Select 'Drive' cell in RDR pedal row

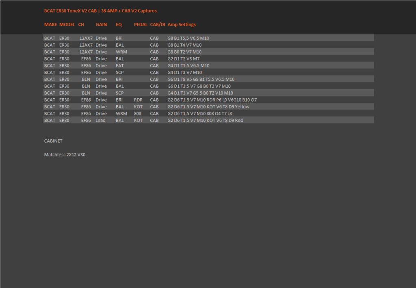101,100
